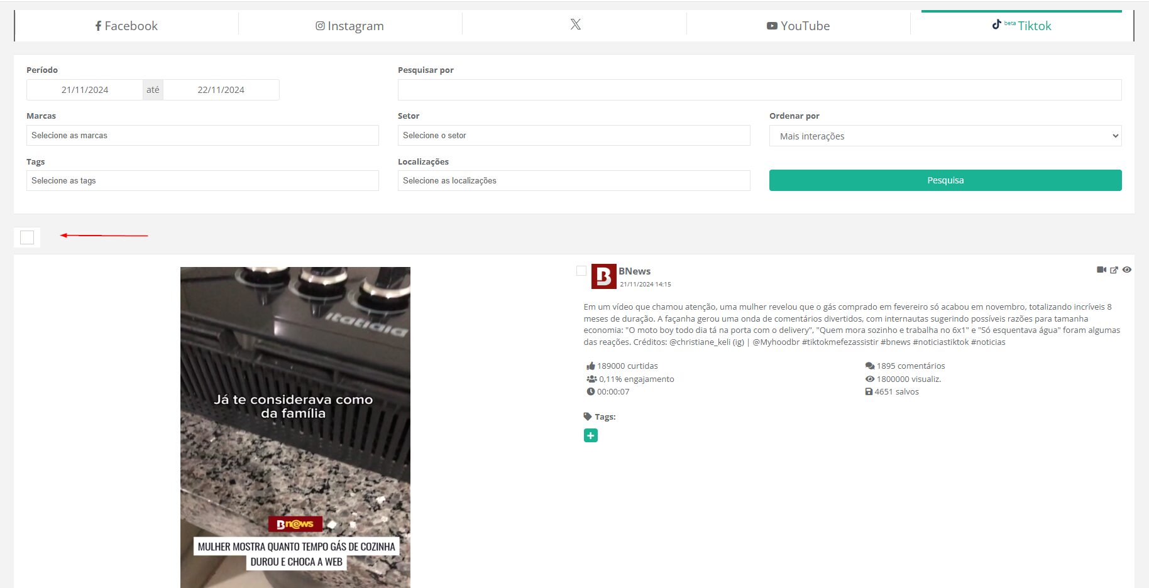Viewport: 1149px width, 588px height.
Task: Add a tag with green plus button
Action: point(590,435)
